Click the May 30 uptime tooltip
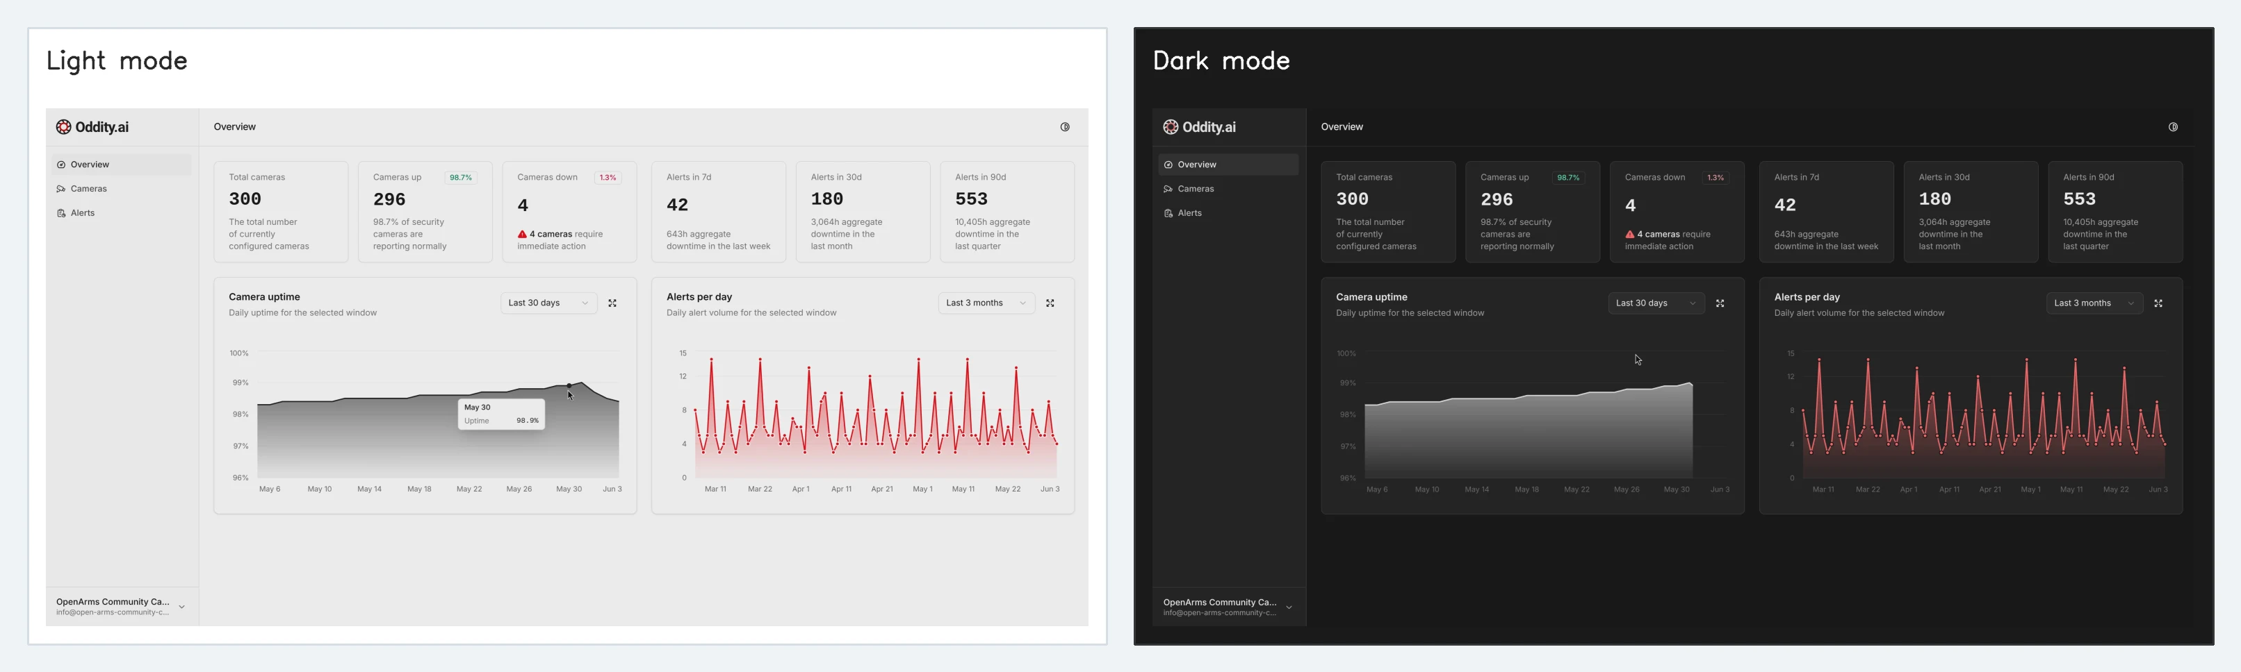2241x672 pixels. pyautogui.click(x=502, y=414)
